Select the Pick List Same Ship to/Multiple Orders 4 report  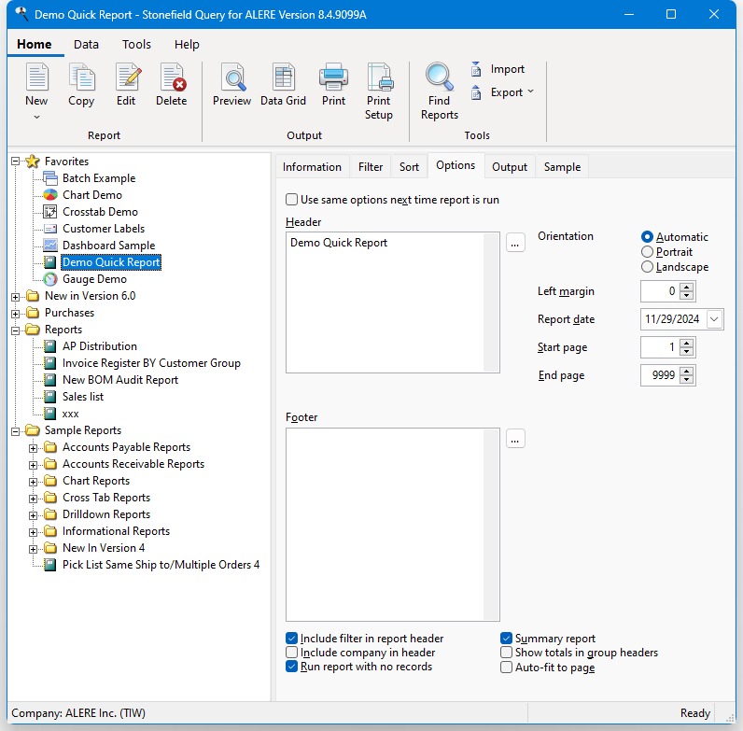tap(161, 565)
